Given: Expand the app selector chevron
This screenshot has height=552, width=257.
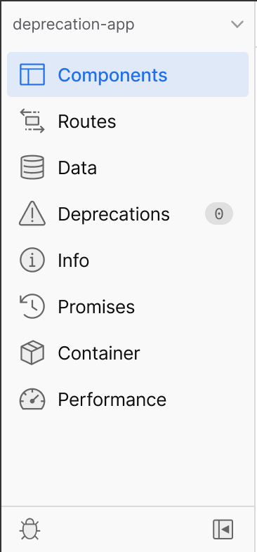Looking at the screenshot, I should pyautogui.click(x=237, y=25).
